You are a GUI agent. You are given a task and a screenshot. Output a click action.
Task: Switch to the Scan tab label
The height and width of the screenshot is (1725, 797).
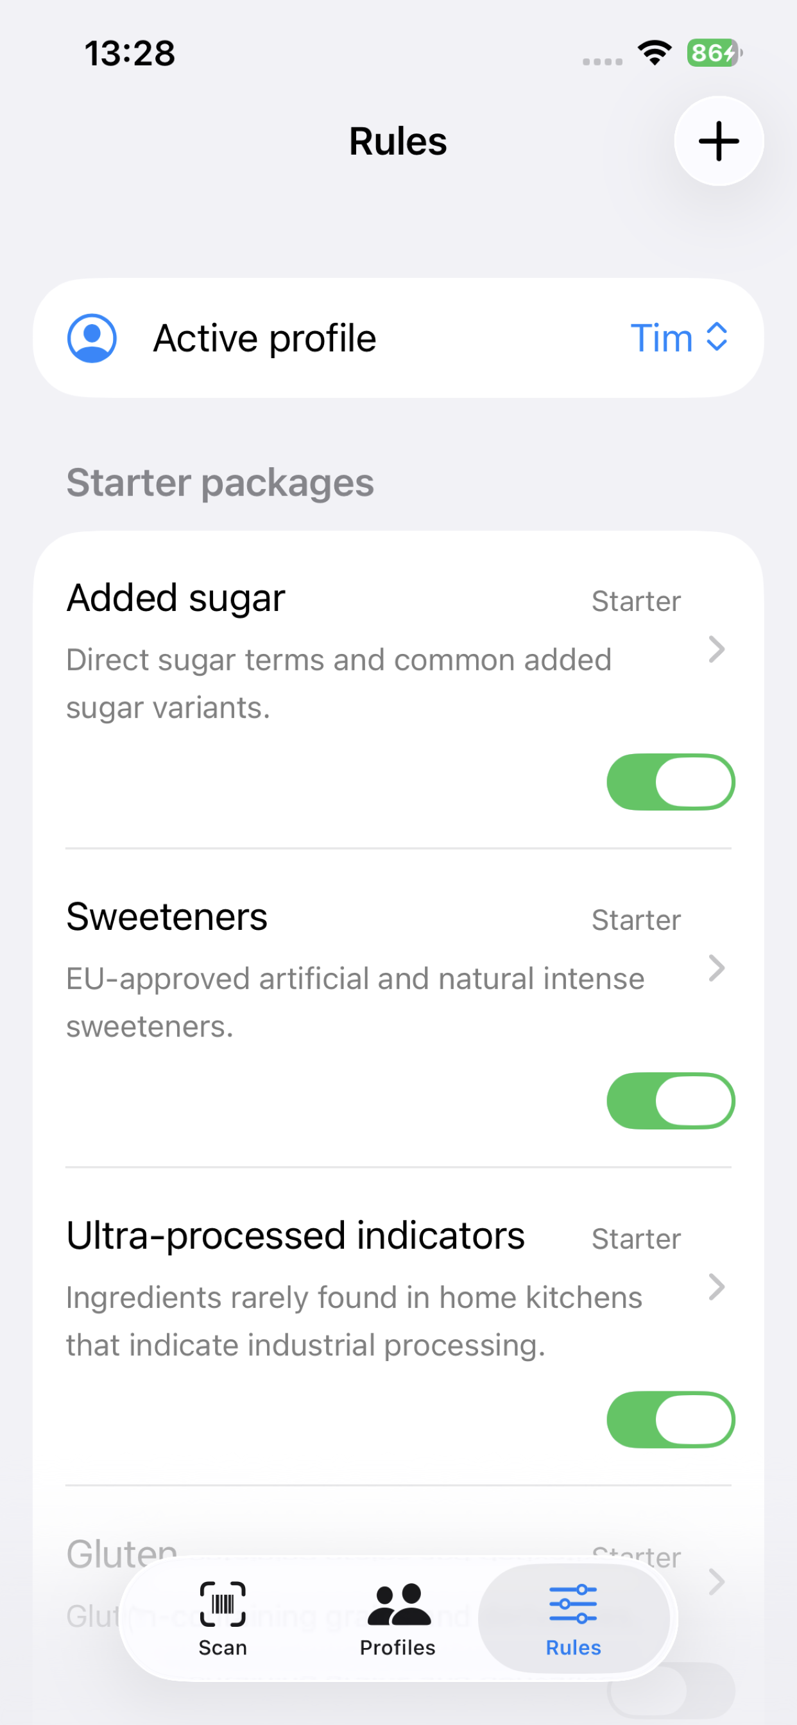tap(223, 1648)
